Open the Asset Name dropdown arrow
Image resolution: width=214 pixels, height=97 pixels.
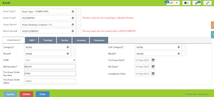coord(78,24)
